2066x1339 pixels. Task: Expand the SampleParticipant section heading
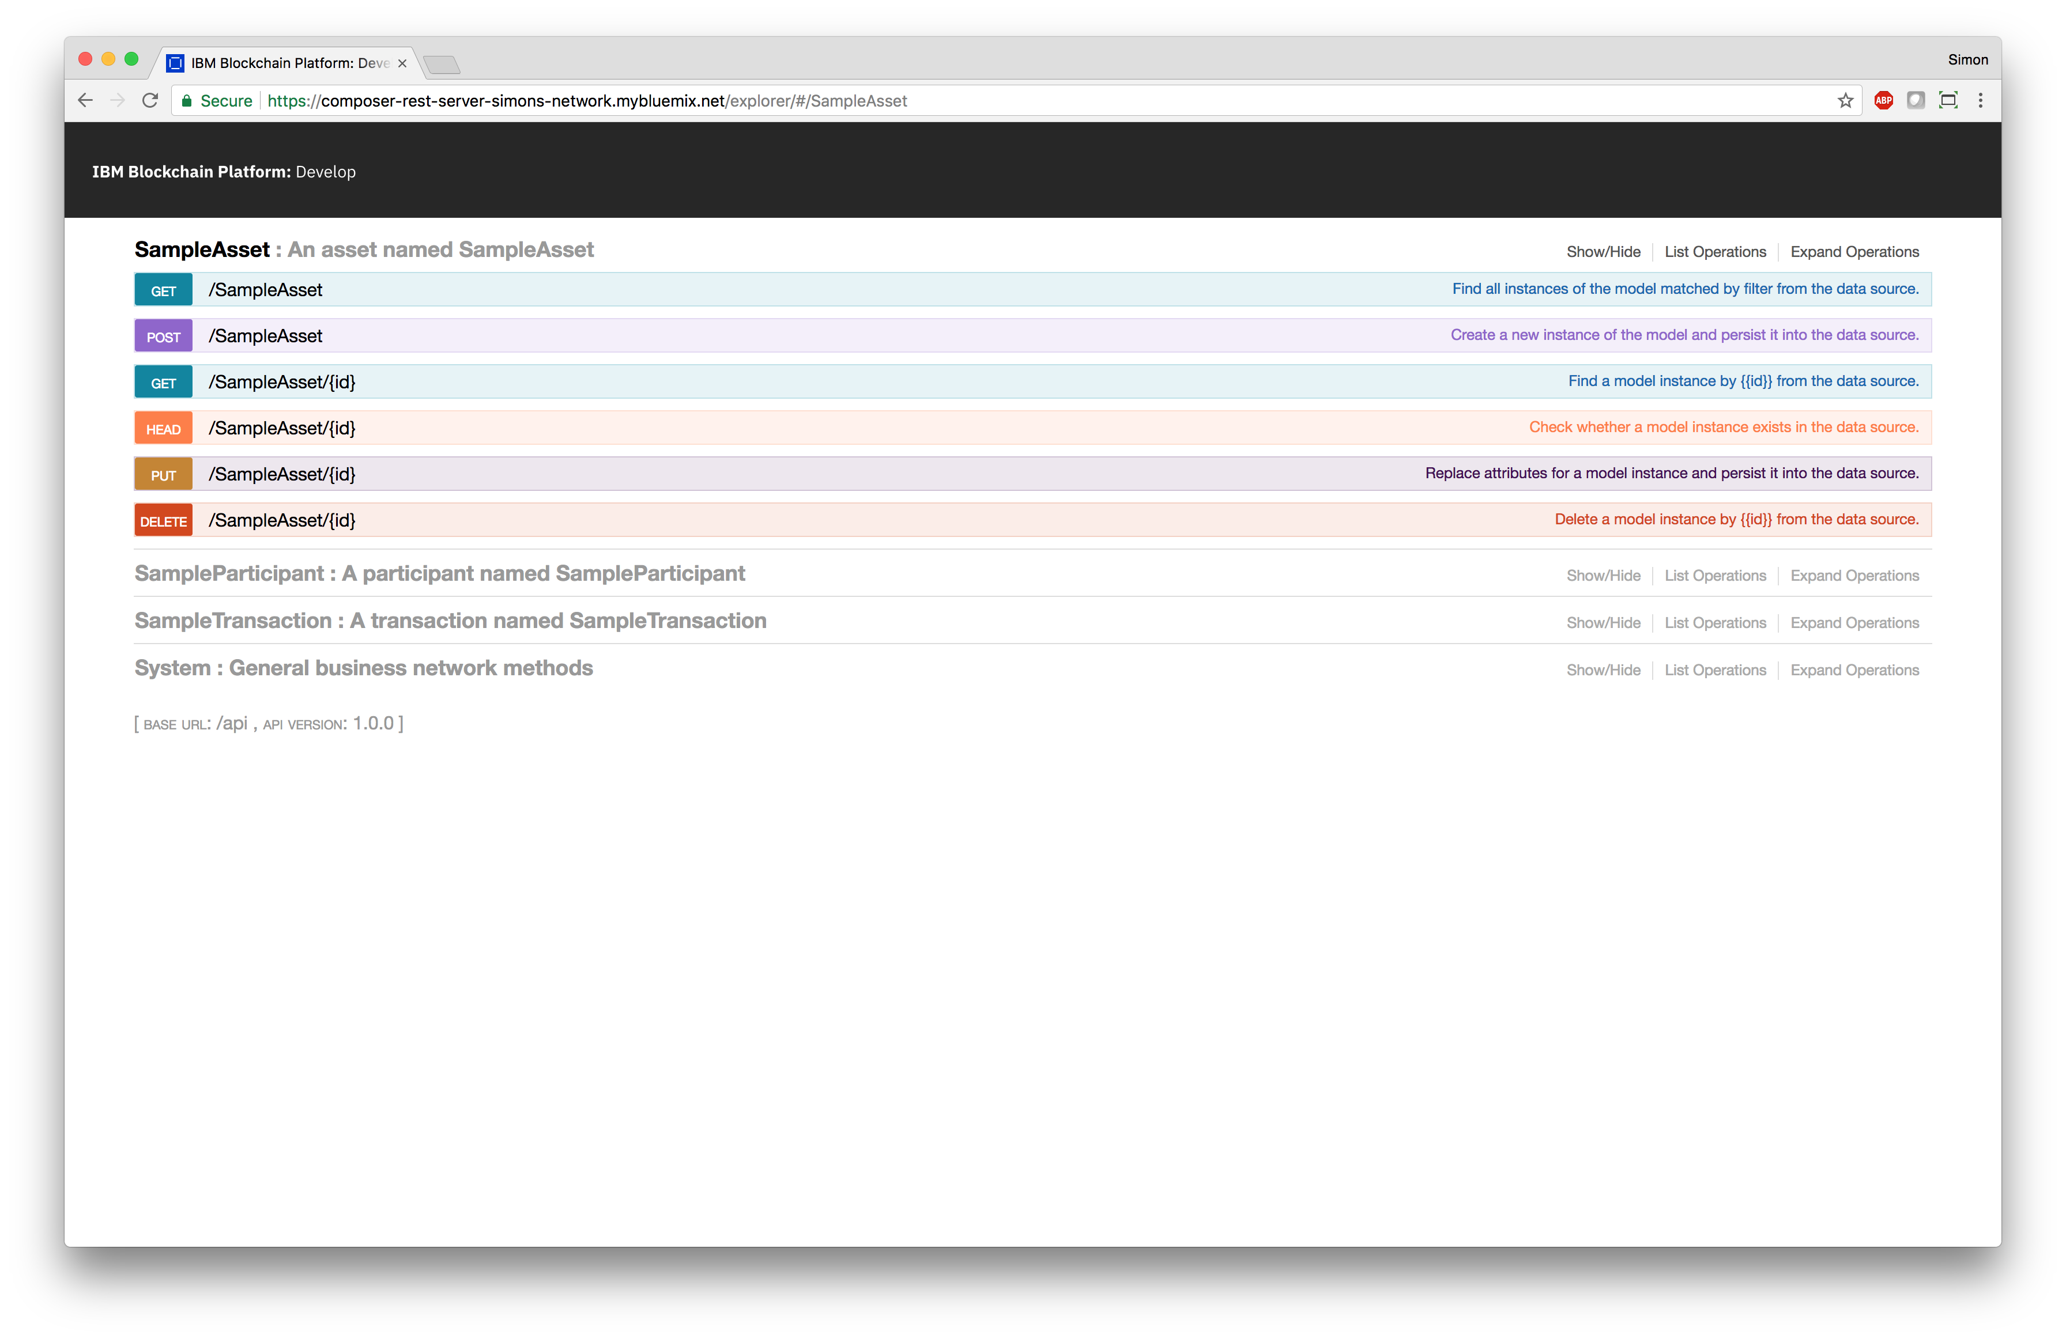point(439,574)
